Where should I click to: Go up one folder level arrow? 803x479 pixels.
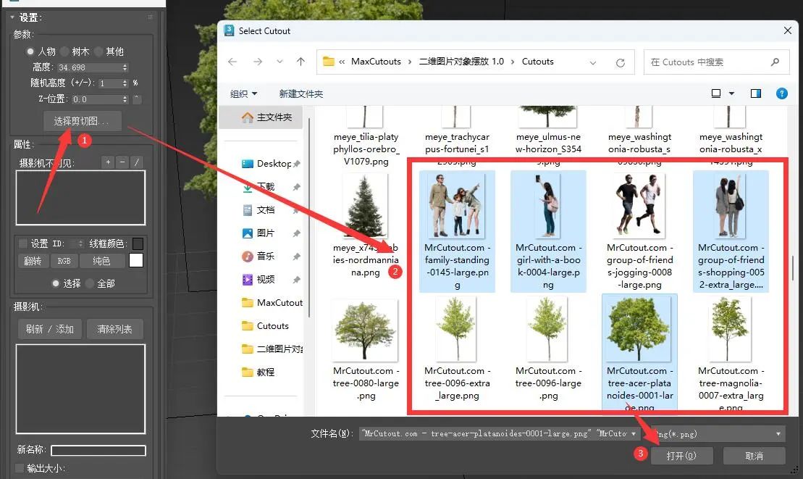click(300, 62)
